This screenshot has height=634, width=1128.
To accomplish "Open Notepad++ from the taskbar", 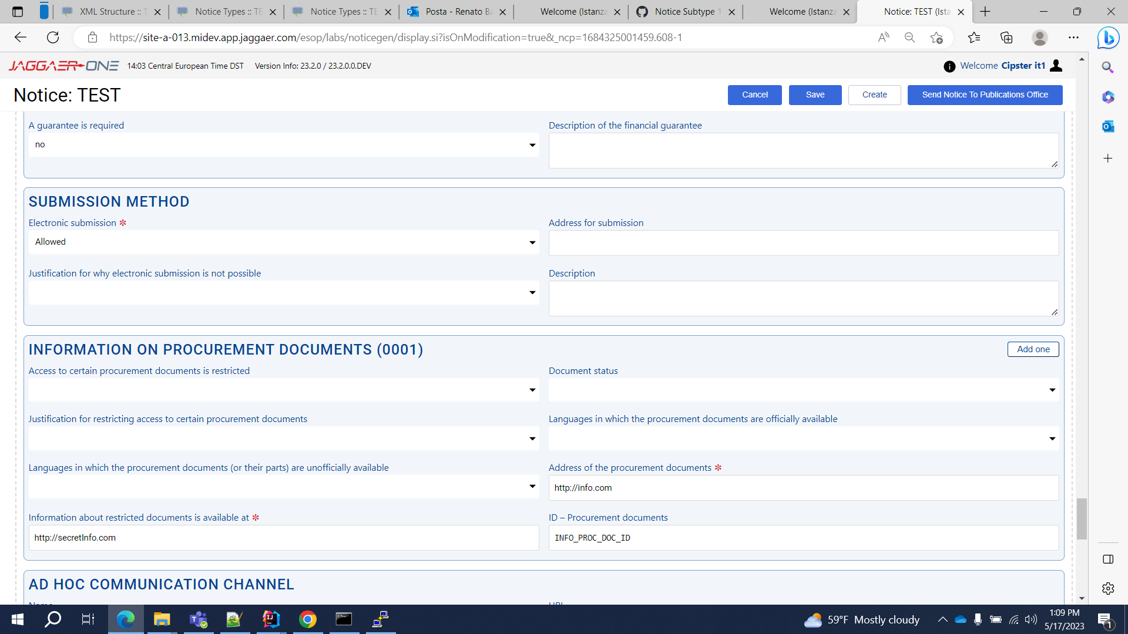I will [x=234, y=619].
